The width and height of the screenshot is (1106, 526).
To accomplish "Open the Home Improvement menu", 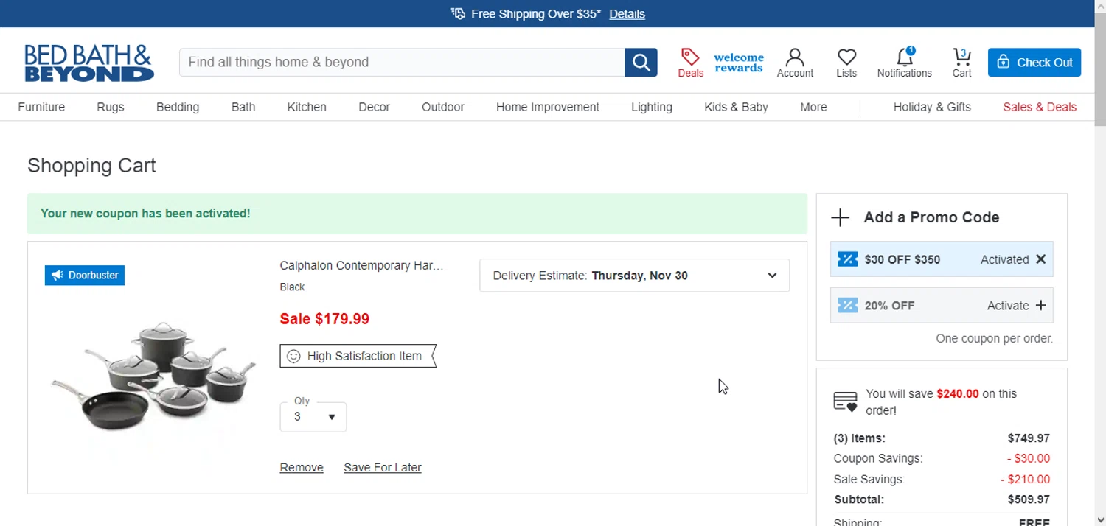I will click(548, 107).
